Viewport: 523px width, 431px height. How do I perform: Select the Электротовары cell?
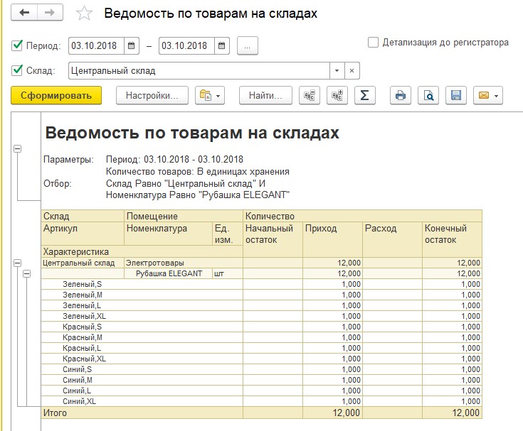[x=184, y=263]
